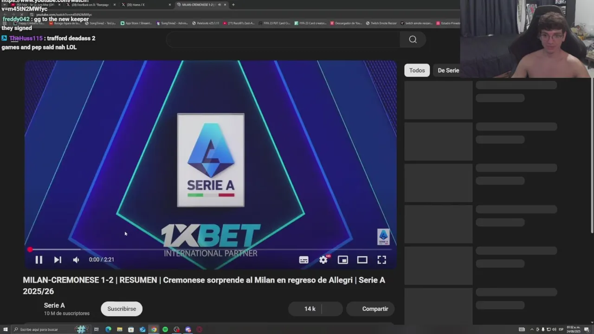Open Outlook from taskbar
The height and width of the screenshot is (334, 594).
142,329
